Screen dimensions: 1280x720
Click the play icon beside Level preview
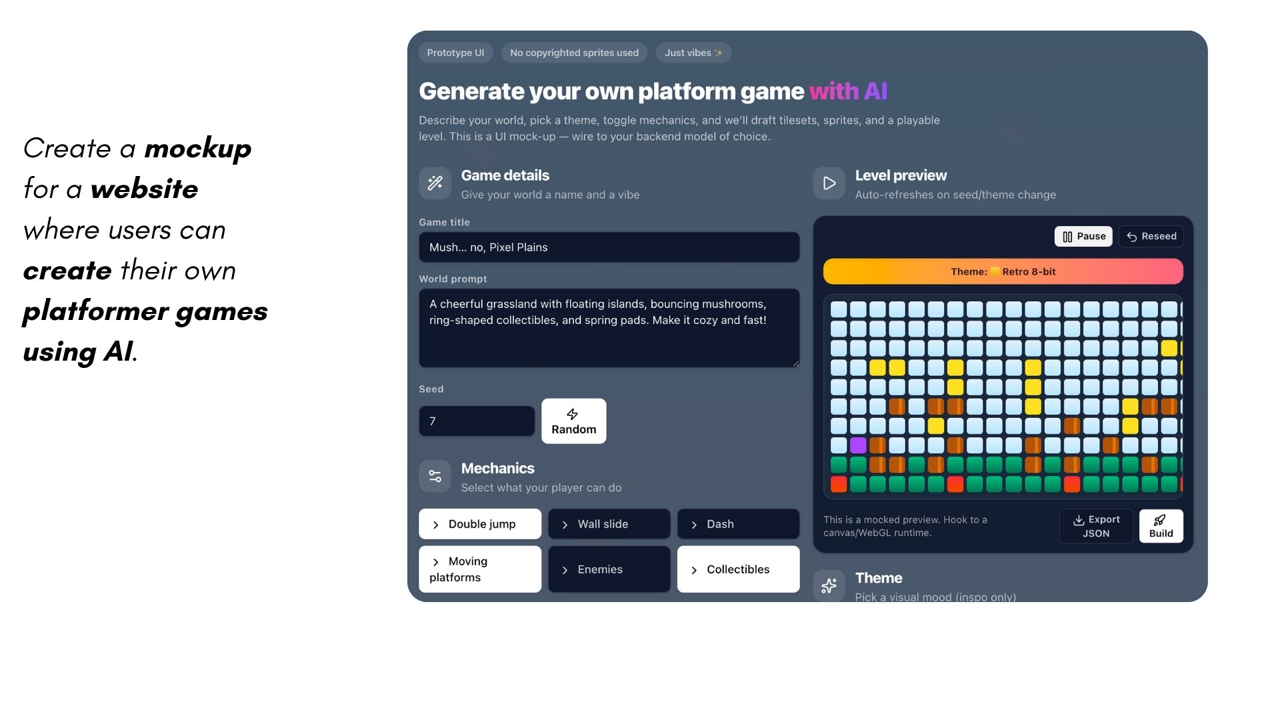coord(829,183)
